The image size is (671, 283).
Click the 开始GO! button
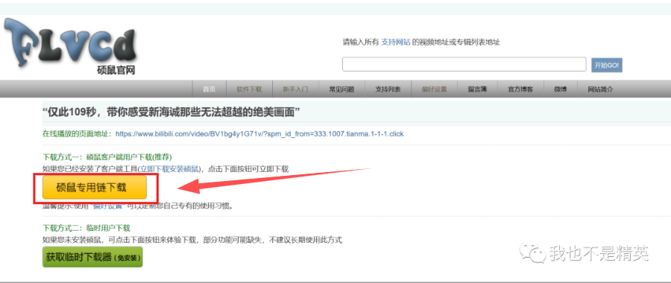pyautogui.click(x=606, y=65)
